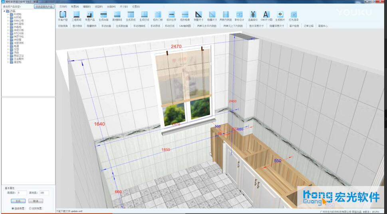The height and width of the screenshot is (214, 387).
Task: Open the 文件 menu
Action: click(x=63, y=7)
